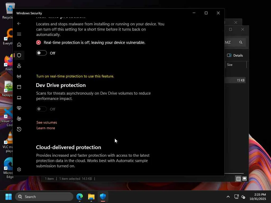Open Microsoft Edge from the taskbar
271x203 pixels.
click(80, 197)
